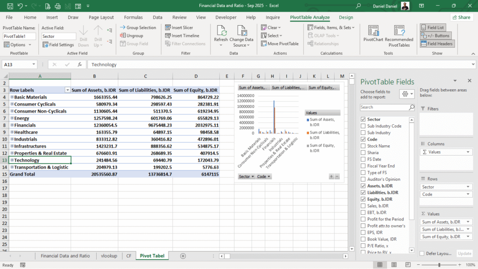Uncheck the Sector field checkbox
Screen dimensions: 478x269
click(363, 119)
